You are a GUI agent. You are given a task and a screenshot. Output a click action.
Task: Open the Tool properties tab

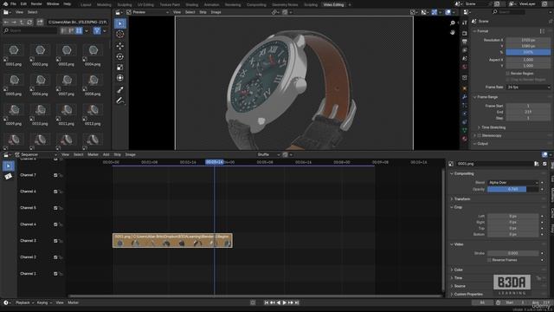pos(465,23)
